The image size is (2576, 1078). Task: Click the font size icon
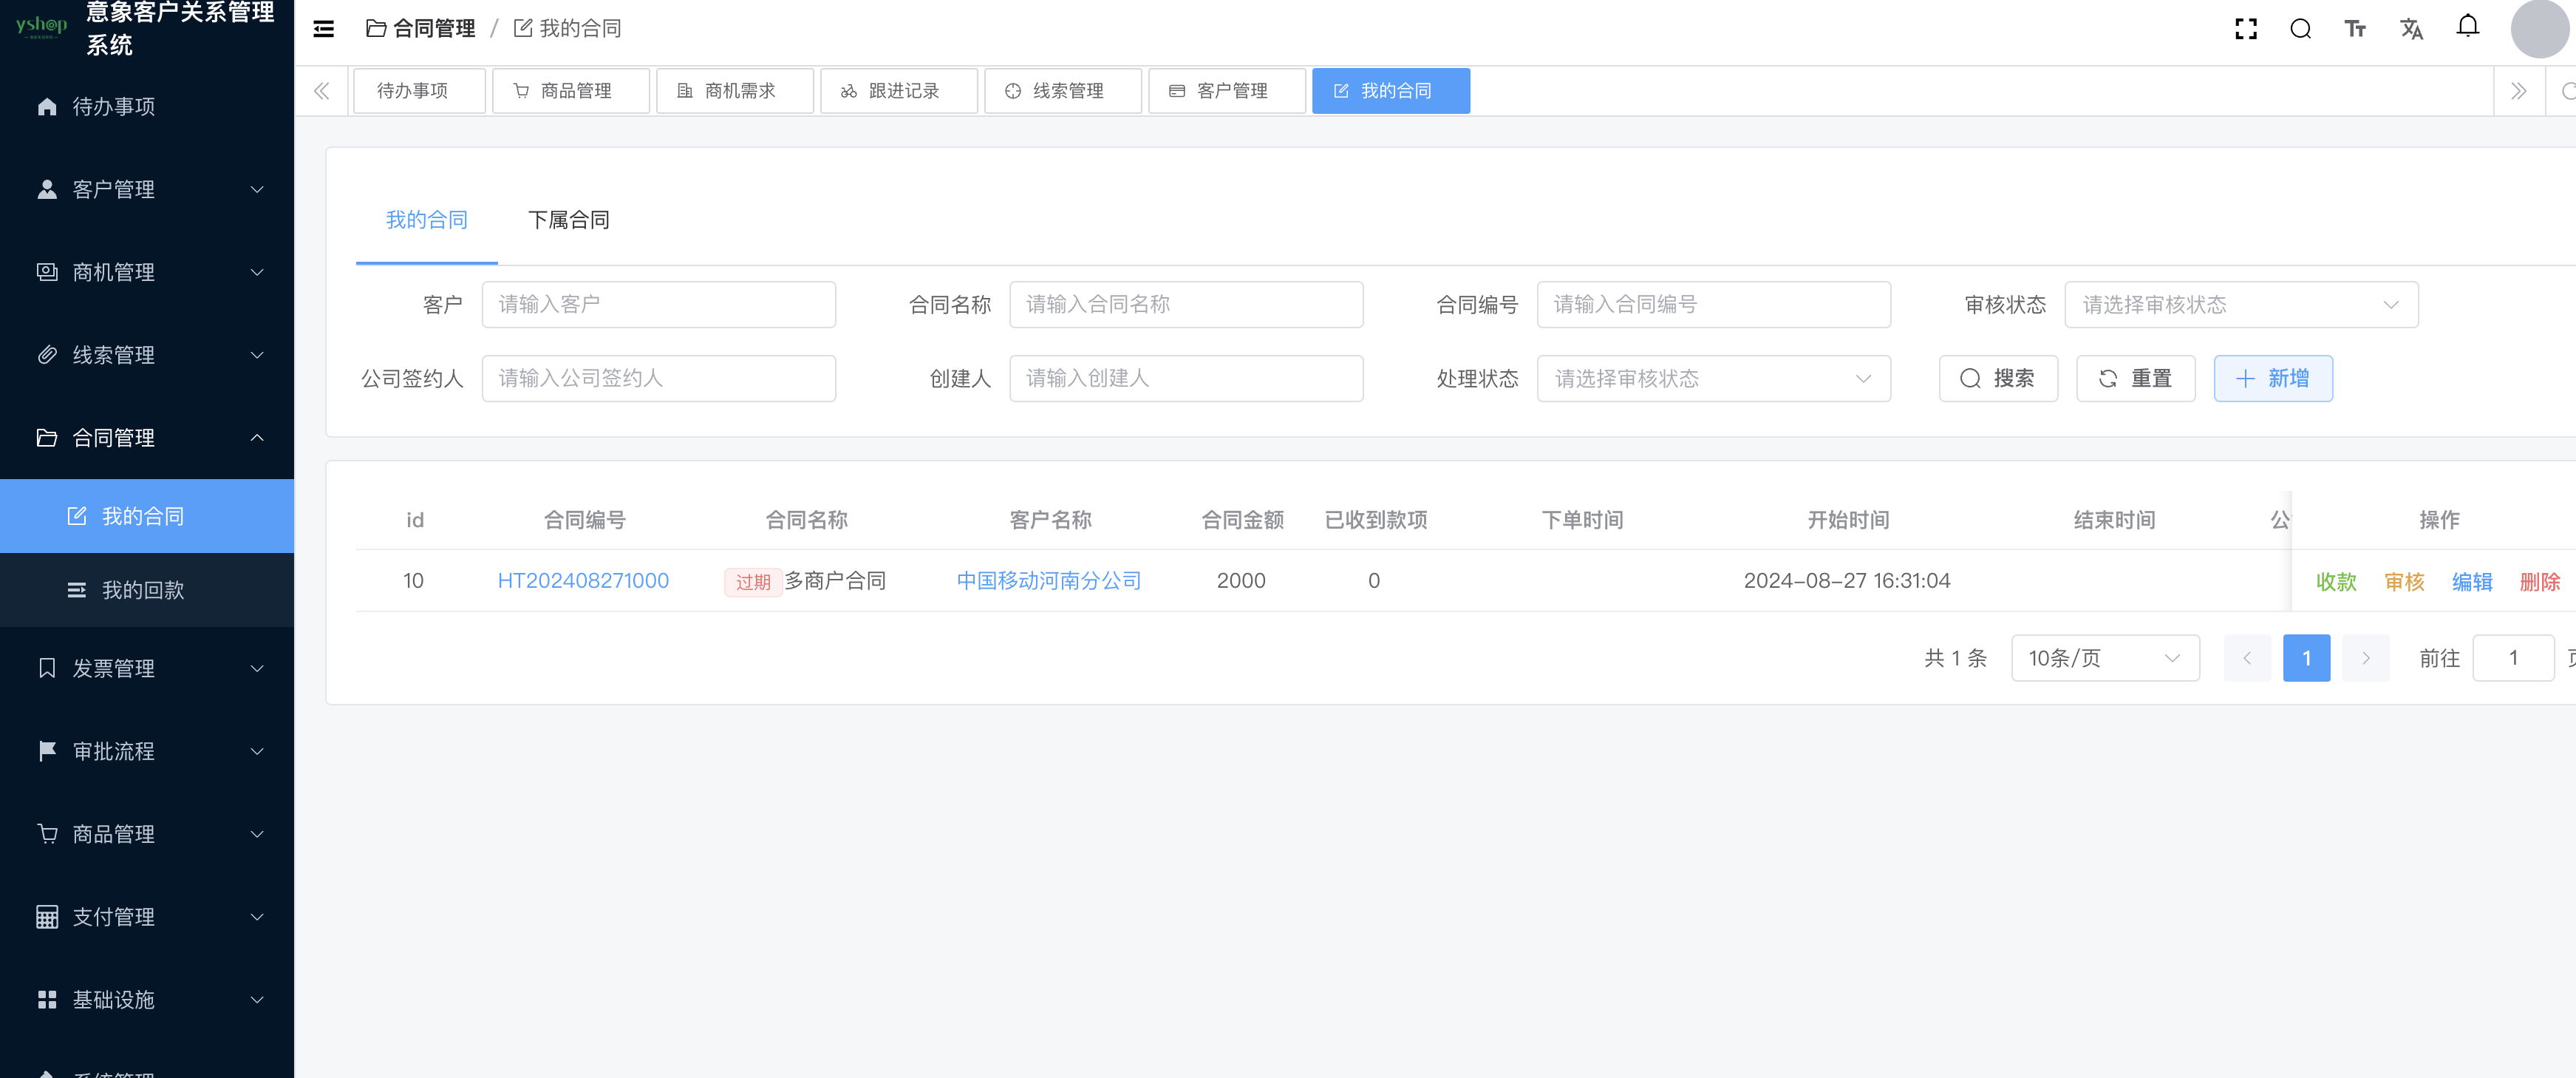pos(2355,29)
